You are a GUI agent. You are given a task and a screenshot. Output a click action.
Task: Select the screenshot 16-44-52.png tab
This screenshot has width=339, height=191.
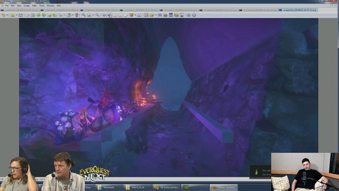point(298,10)
